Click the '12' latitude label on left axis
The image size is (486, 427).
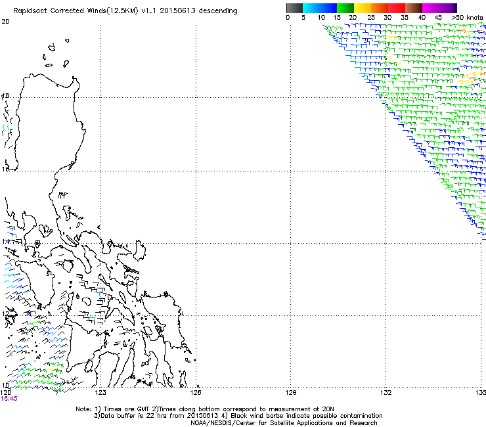coord(5,314)
